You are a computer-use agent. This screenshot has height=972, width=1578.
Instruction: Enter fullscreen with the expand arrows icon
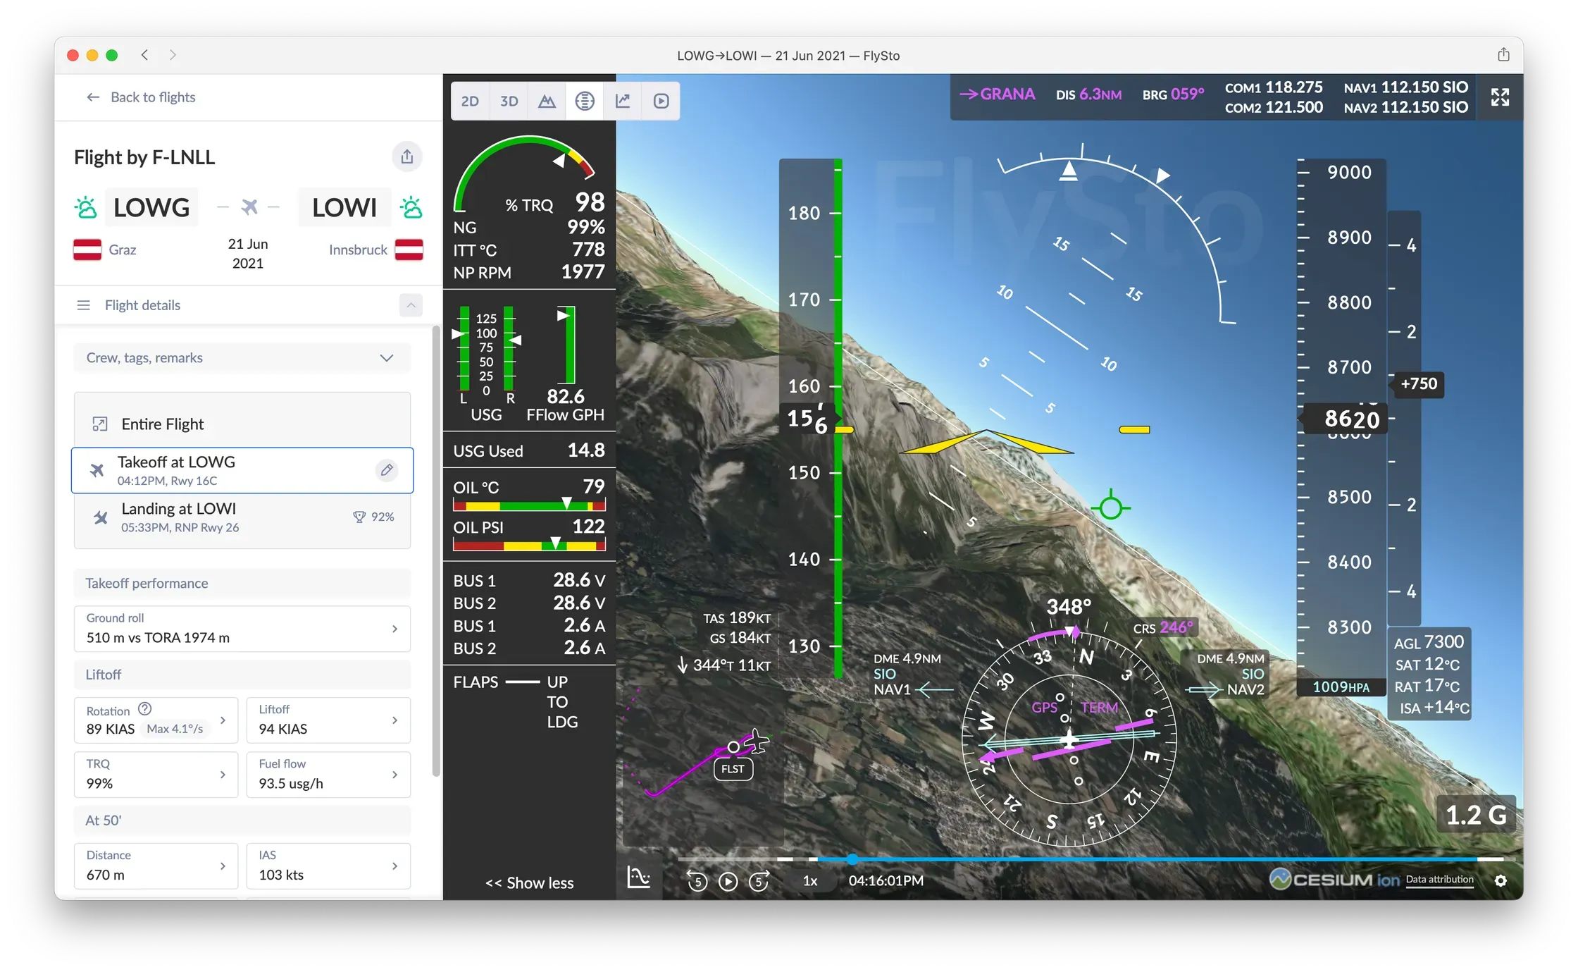(1500, 97)
